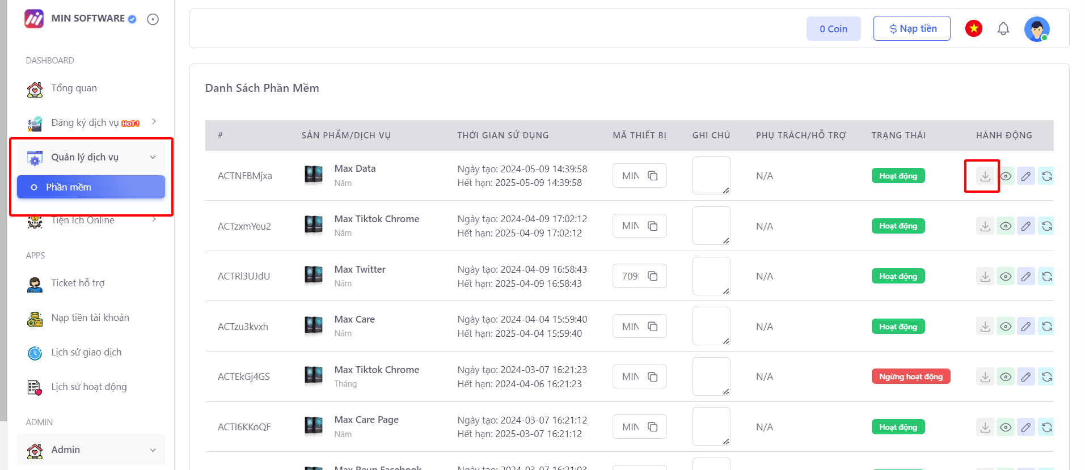The height and width of the screenshot is (470, 1085).
Task: View details with eye icon for ACTEkGj4GS
Action: tap(1006, 376)
